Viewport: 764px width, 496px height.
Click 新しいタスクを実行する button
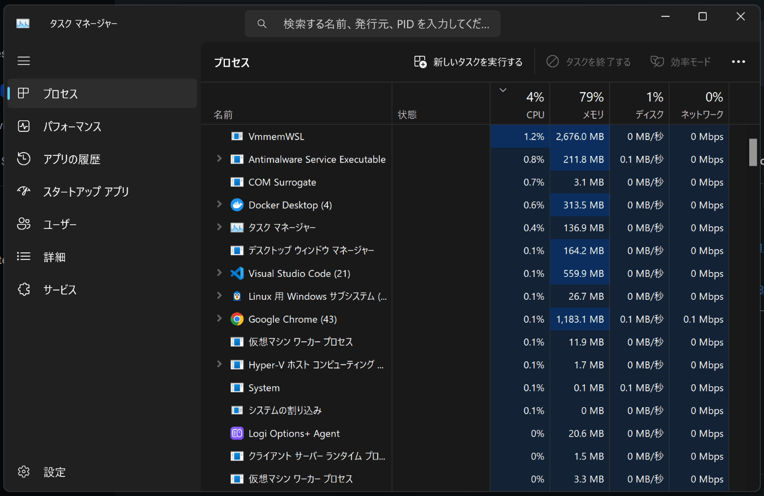468,62
